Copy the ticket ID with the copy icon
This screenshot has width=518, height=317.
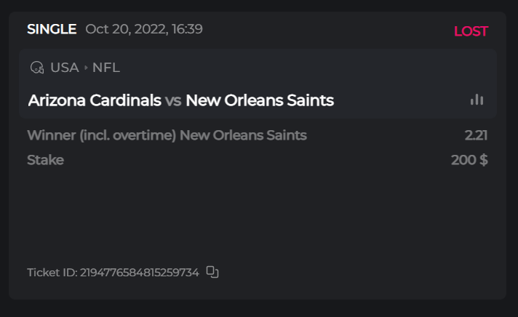coord(212,272)
